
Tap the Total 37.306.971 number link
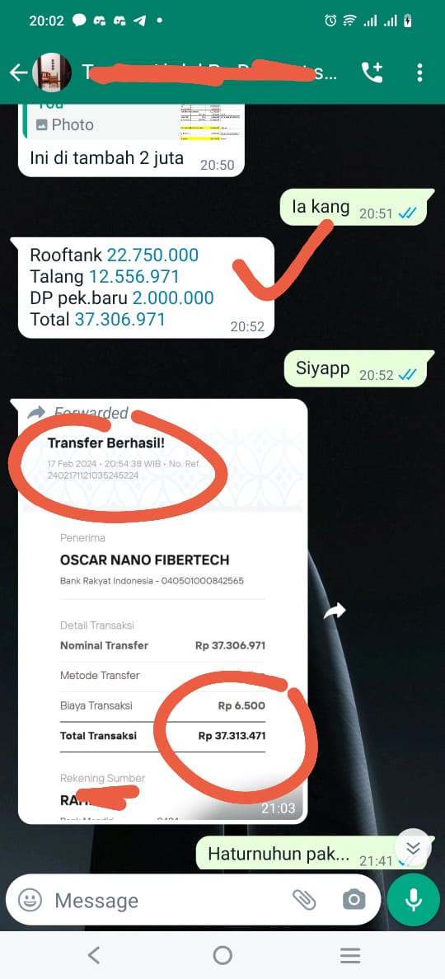coord(119,320)
